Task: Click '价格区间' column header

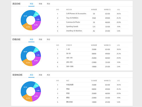Action: click(x=69, y=45)
